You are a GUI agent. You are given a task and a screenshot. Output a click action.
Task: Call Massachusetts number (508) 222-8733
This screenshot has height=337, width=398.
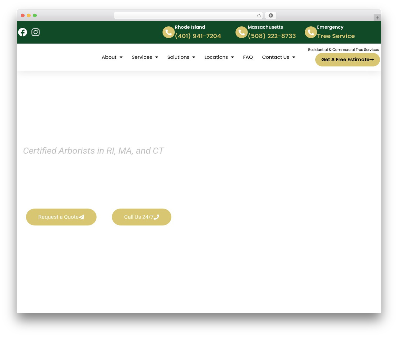(x=272, y=36)
